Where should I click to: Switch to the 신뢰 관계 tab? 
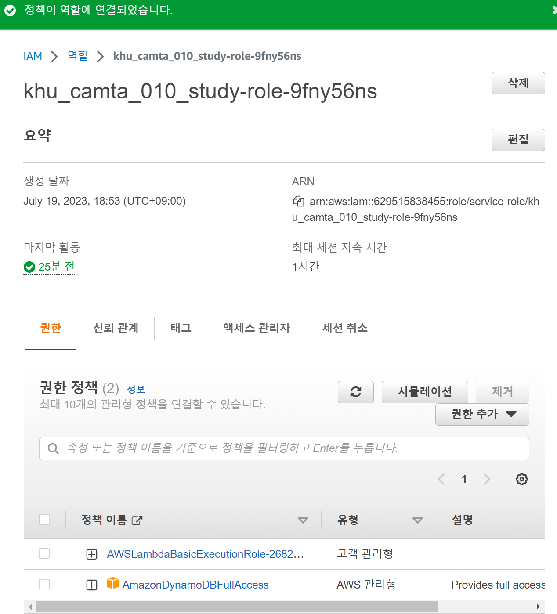tap(116, 328)
